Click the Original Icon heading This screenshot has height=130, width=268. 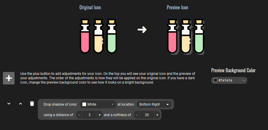90,8
